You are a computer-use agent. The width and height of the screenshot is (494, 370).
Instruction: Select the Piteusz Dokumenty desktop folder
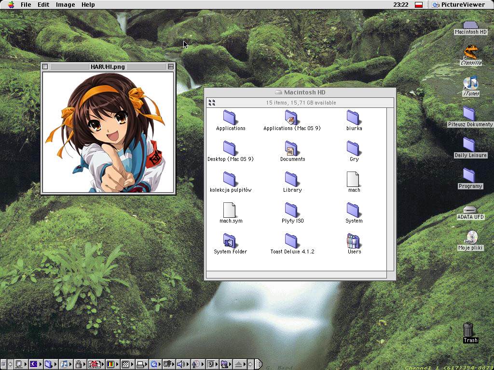(x=470, y=117)
